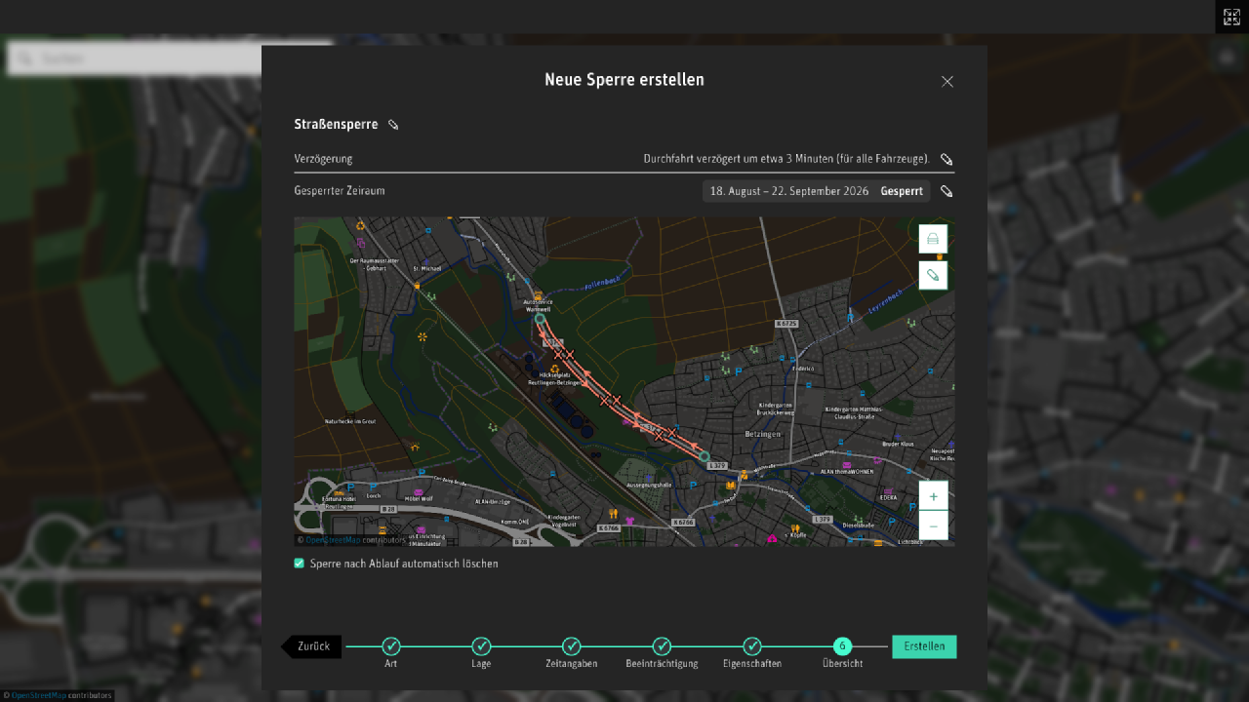
Task: Edit the Gesperrter Zeitraum pencil icon
Action: click(947, 191)
